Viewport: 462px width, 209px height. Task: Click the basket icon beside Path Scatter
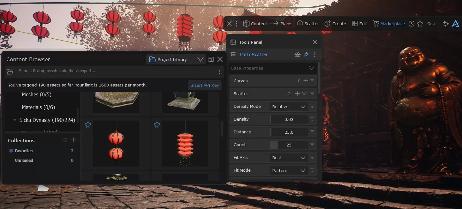297,55
